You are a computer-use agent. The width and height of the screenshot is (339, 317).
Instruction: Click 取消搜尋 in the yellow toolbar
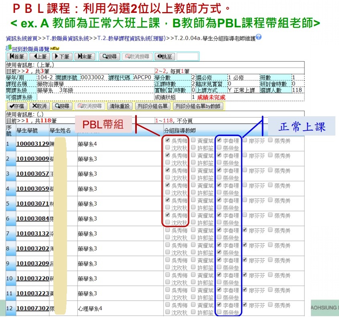coord(90,106)
